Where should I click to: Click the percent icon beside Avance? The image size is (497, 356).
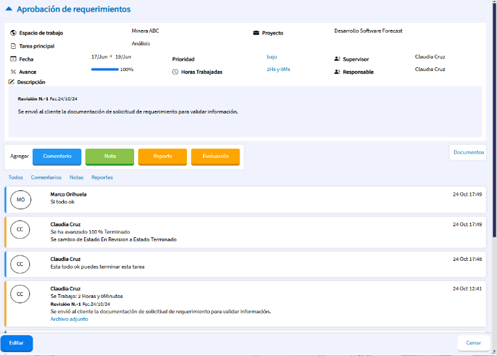(x=13, y=72)
